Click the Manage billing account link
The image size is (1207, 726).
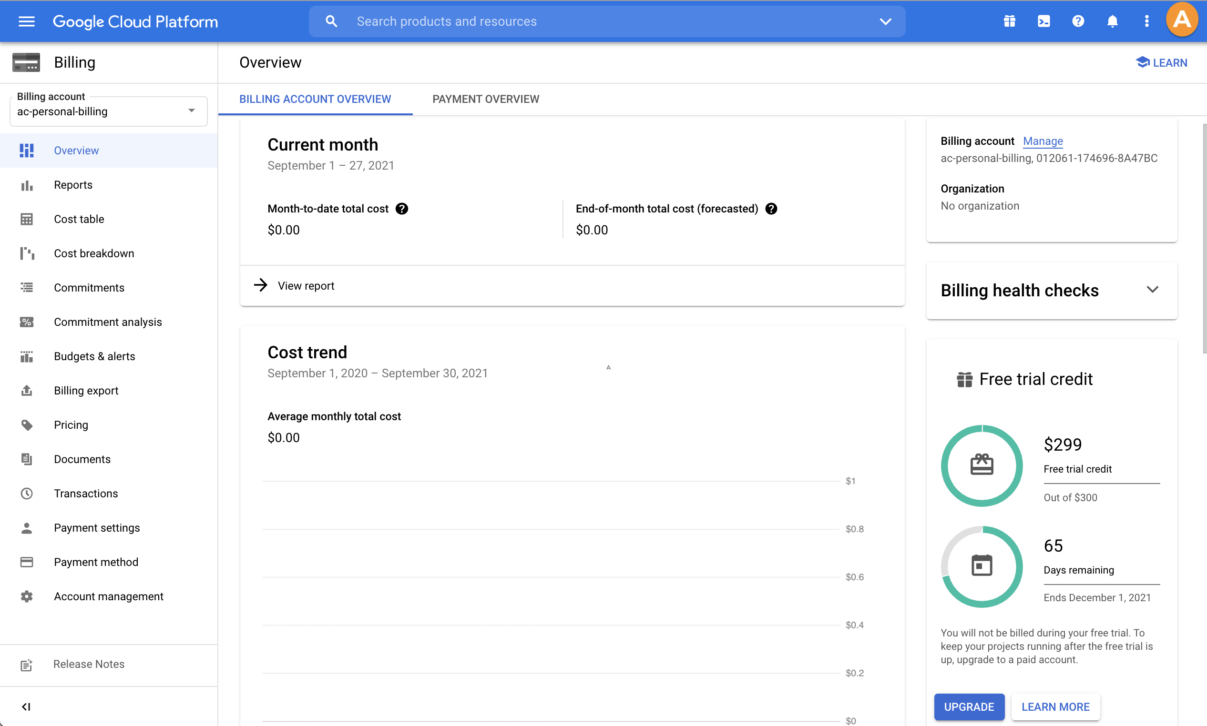point(1043,141)
